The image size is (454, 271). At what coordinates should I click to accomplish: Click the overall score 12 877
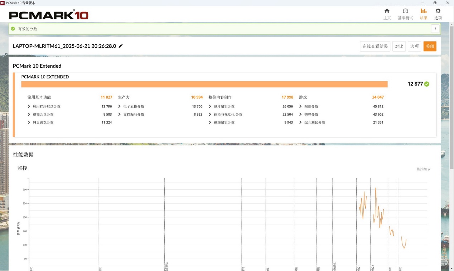pos(415,84)
